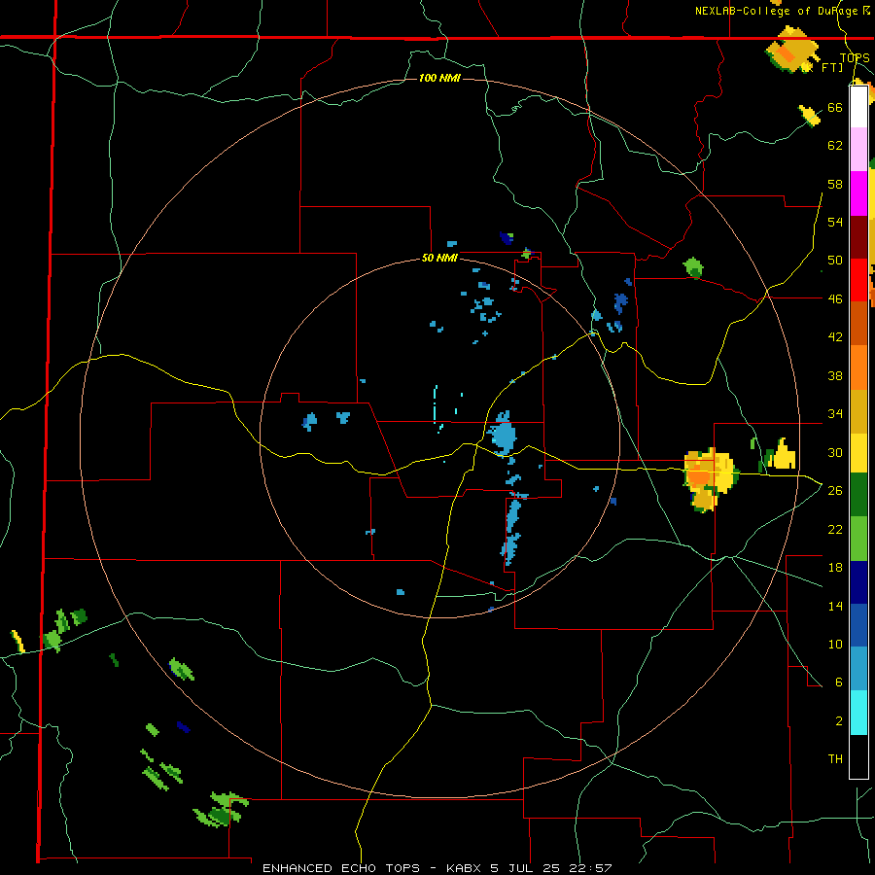Click the 'NEXLAB-College of DuPage' credit text
Image resolution: width=875 pixels, height=875 pixels.
pos(776,11)
